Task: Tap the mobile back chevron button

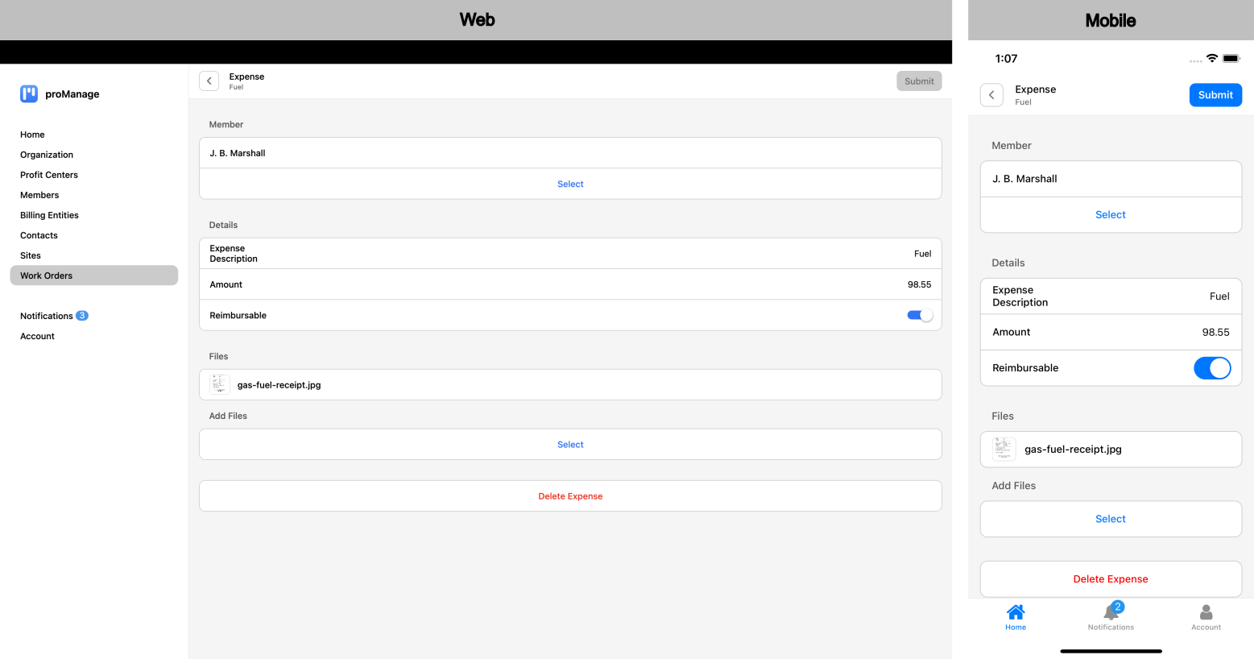Action: [991, 95]
